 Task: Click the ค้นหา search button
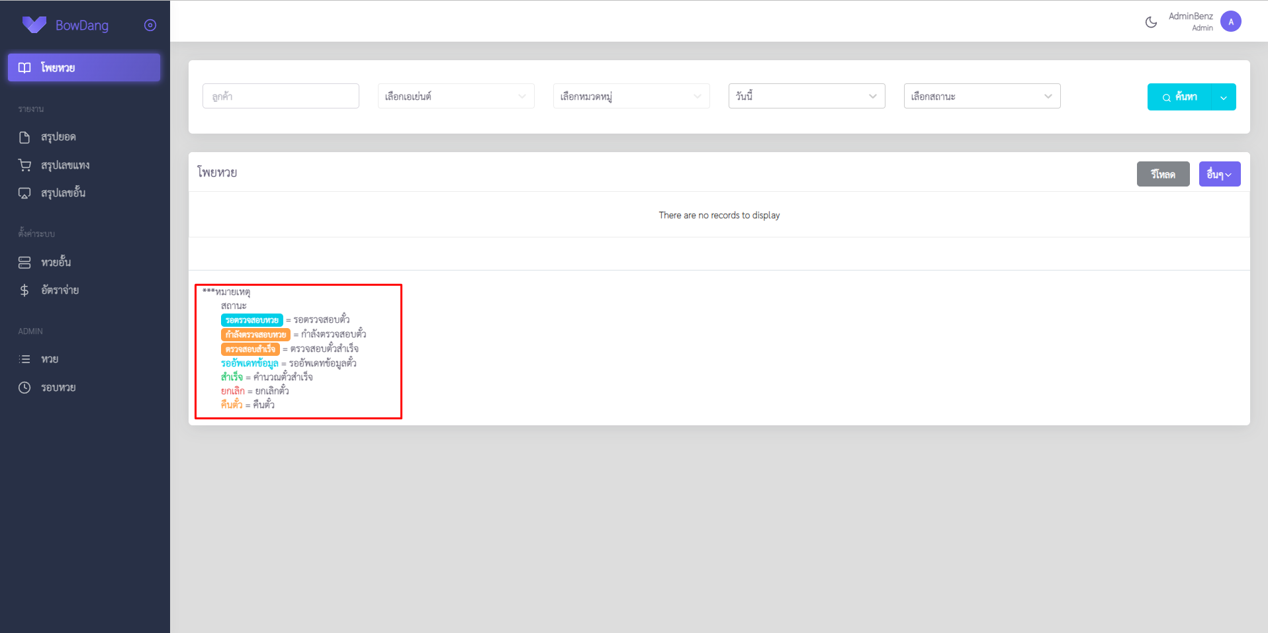point(1179,97)
